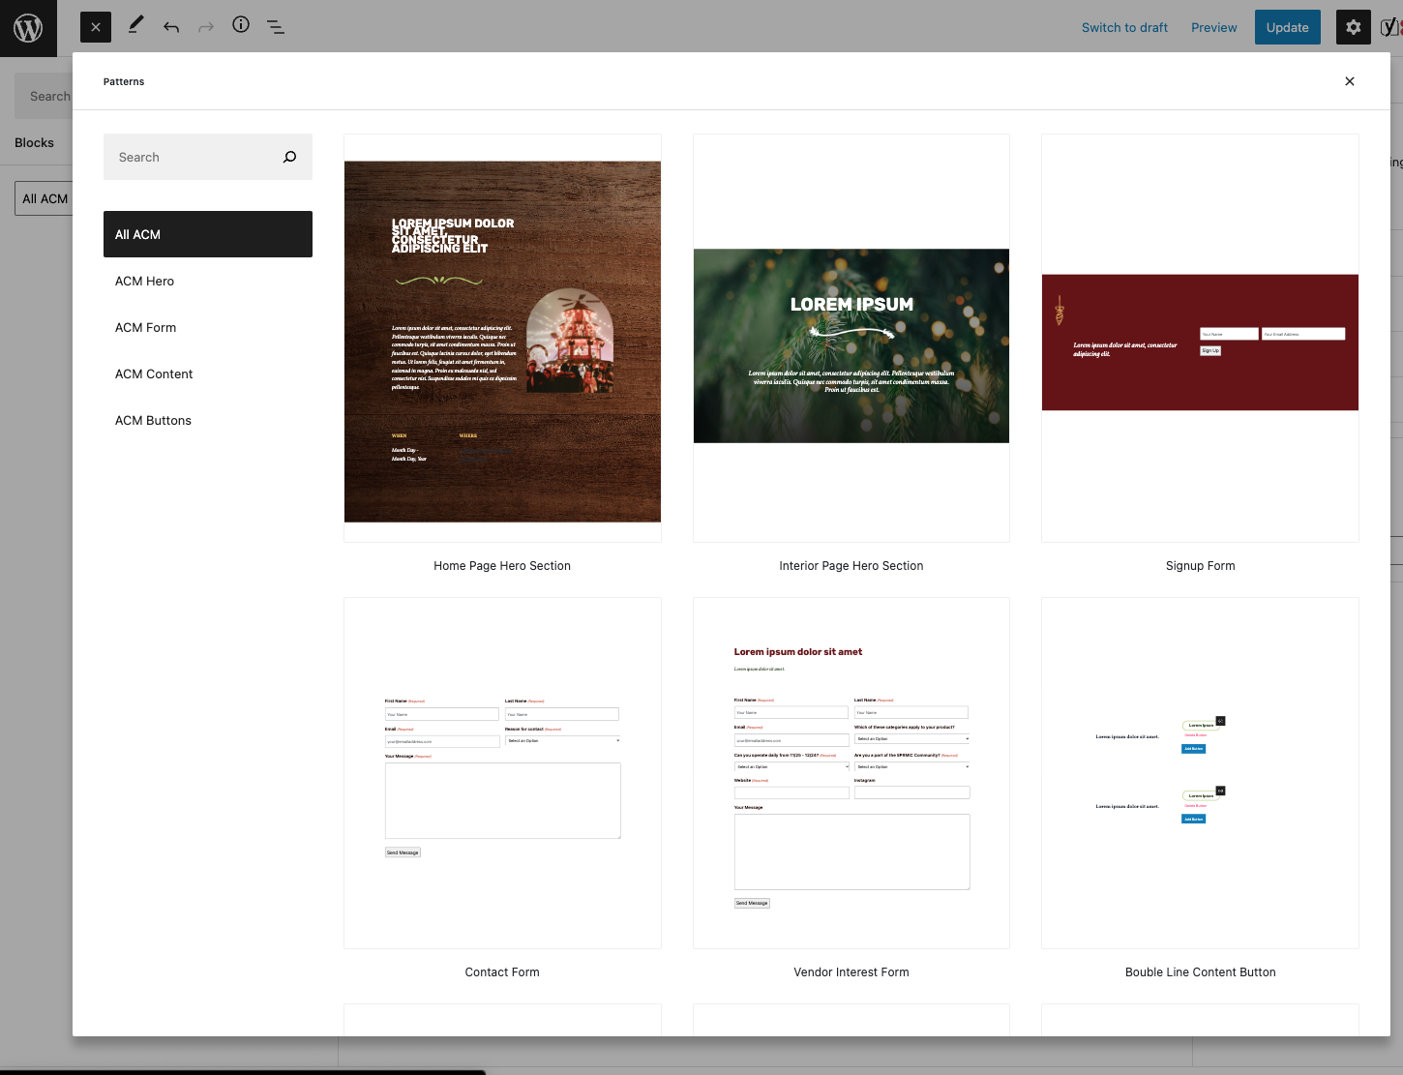This screenshot has height=1075, width=1403.
Task: Open the Settings gear icon
Action: coord(1353,26)
